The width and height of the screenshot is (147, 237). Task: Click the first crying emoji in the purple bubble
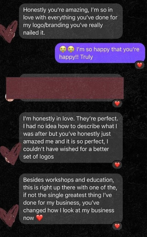point(63,49)
